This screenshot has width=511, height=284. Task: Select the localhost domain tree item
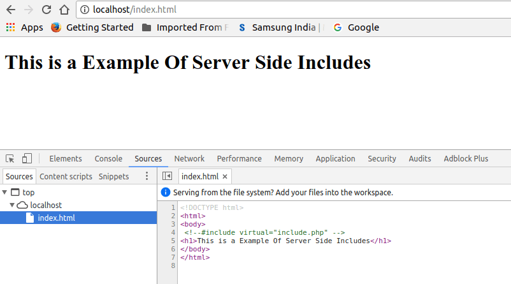tap(46, 205)
